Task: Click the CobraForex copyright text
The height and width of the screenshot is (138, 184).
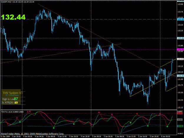Action: click(x=12, y=95)
